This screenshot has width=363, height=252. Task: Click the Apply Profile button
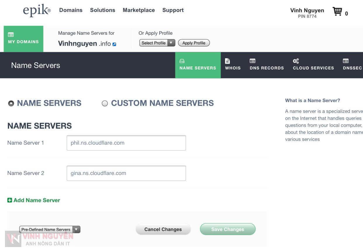(194, 43)
